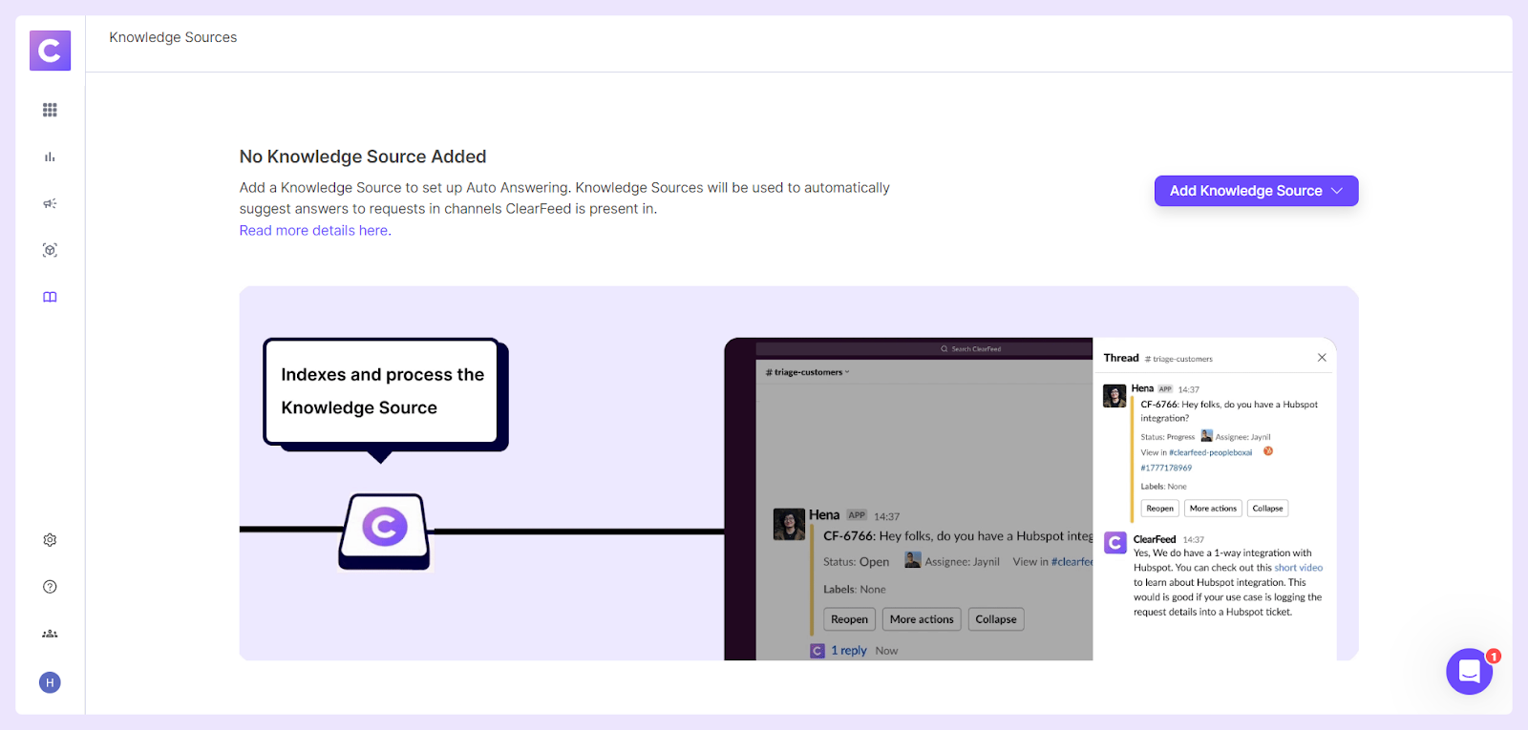Open settings via the gear icon
This screenshot has width=1528, height=730.
(x=50, y=540)
